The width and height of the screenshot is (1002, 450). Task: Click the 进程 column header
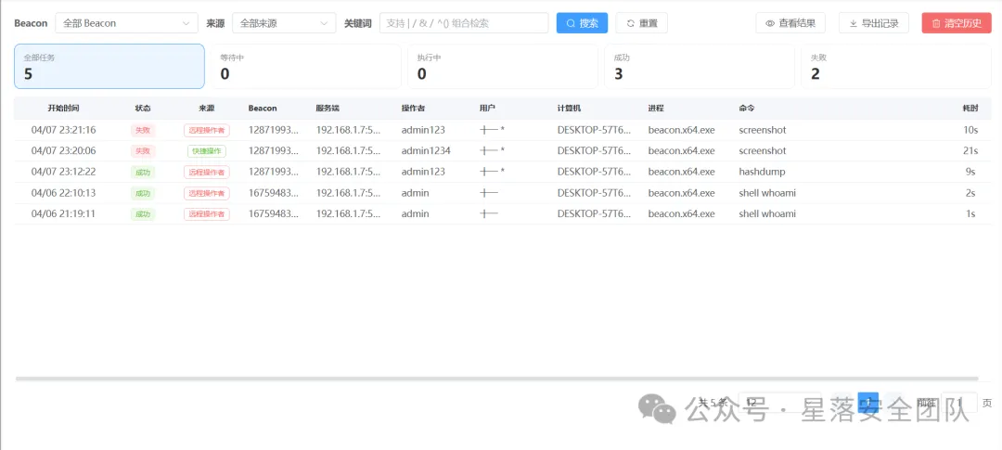[656, 108]
